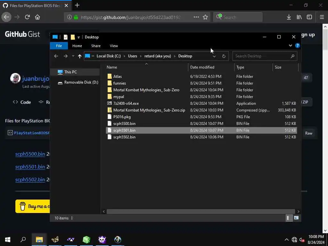Image resolution: width=328 pixels, height=246 pixels.
Task: Open the File tab in Explorer
Action: [x=59, y=46]
